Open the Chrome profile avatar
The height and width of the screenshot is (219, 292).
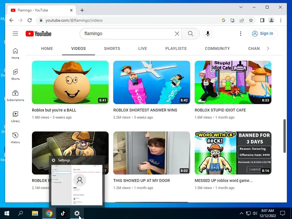pyautogui.click(x=271, y=20)
